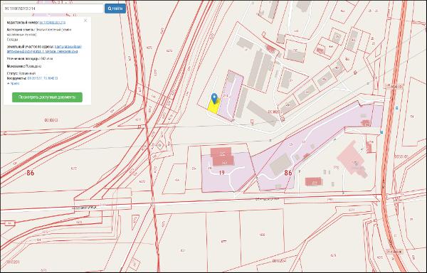Click the small diamond-shaped parcel outline
Image resolution: width=427 pixels, height=273 pixels.
pos(159,146)
